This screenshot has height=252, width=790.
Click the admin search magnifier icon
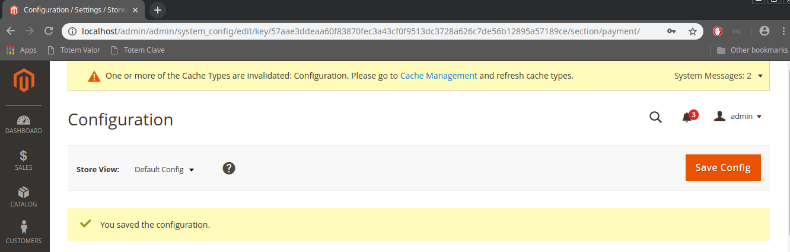655,117
